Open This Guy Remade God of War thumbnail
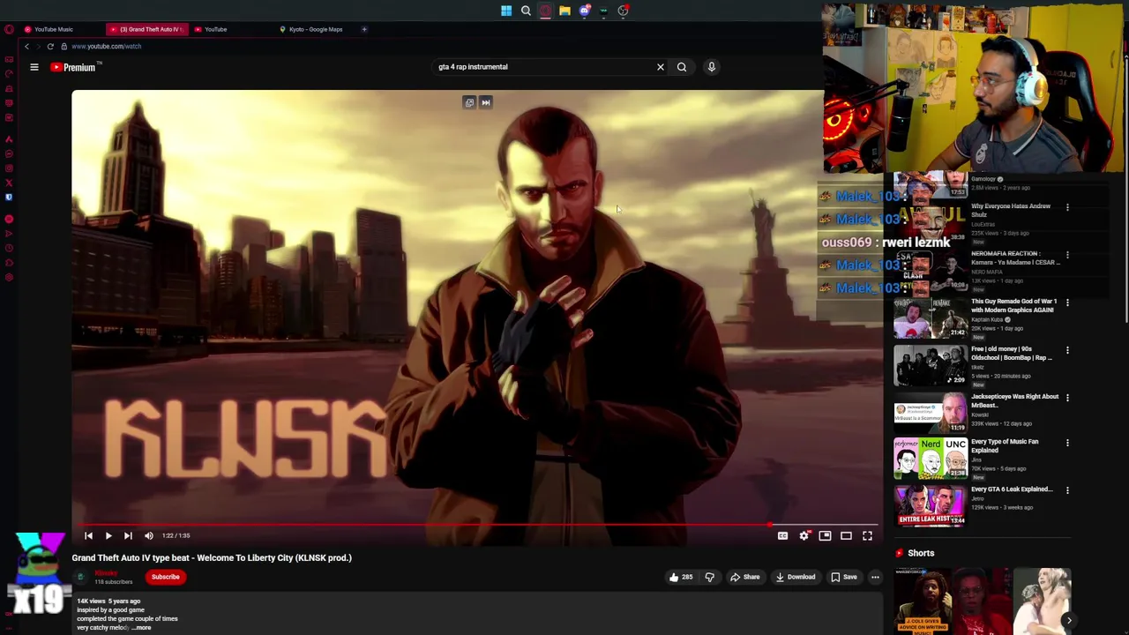1129x635 pixels. coord(931,318)
